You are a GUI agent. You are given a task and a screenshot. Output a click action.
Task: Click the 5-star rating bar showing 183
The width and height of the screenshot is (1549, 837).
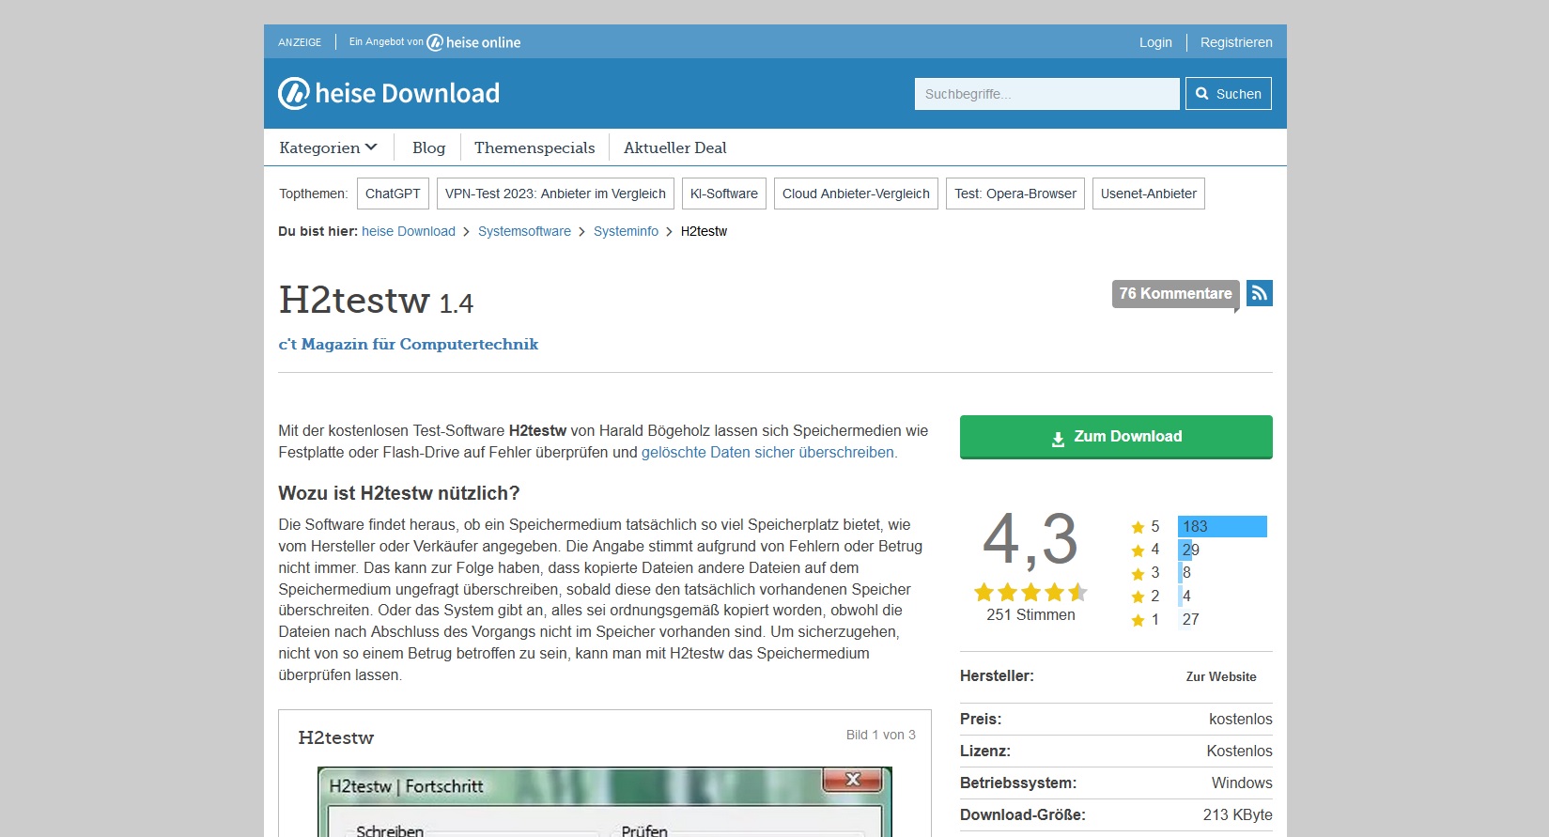(x=1222, y=526)
